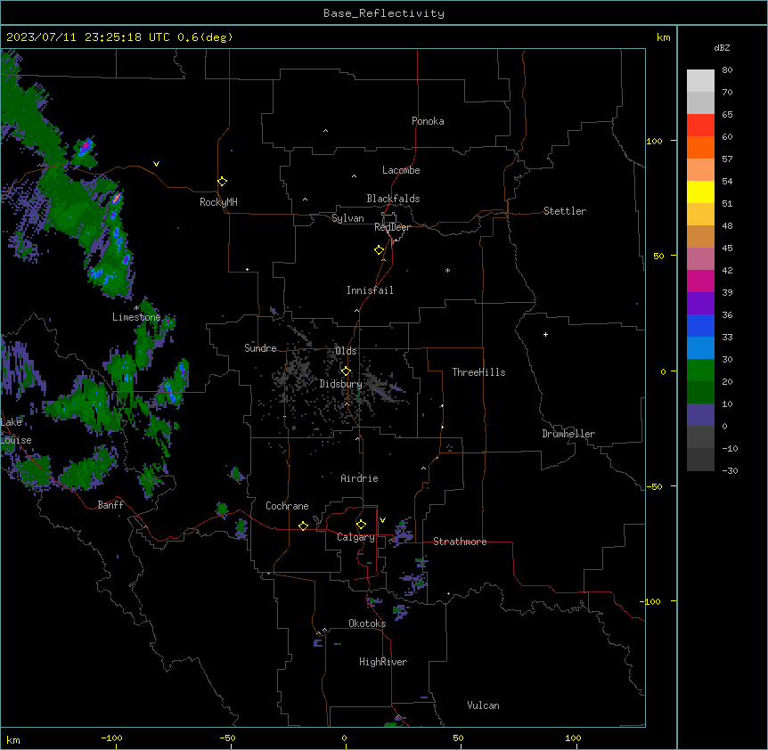Click the purple echo west of Strathmore

coord(403,532)
